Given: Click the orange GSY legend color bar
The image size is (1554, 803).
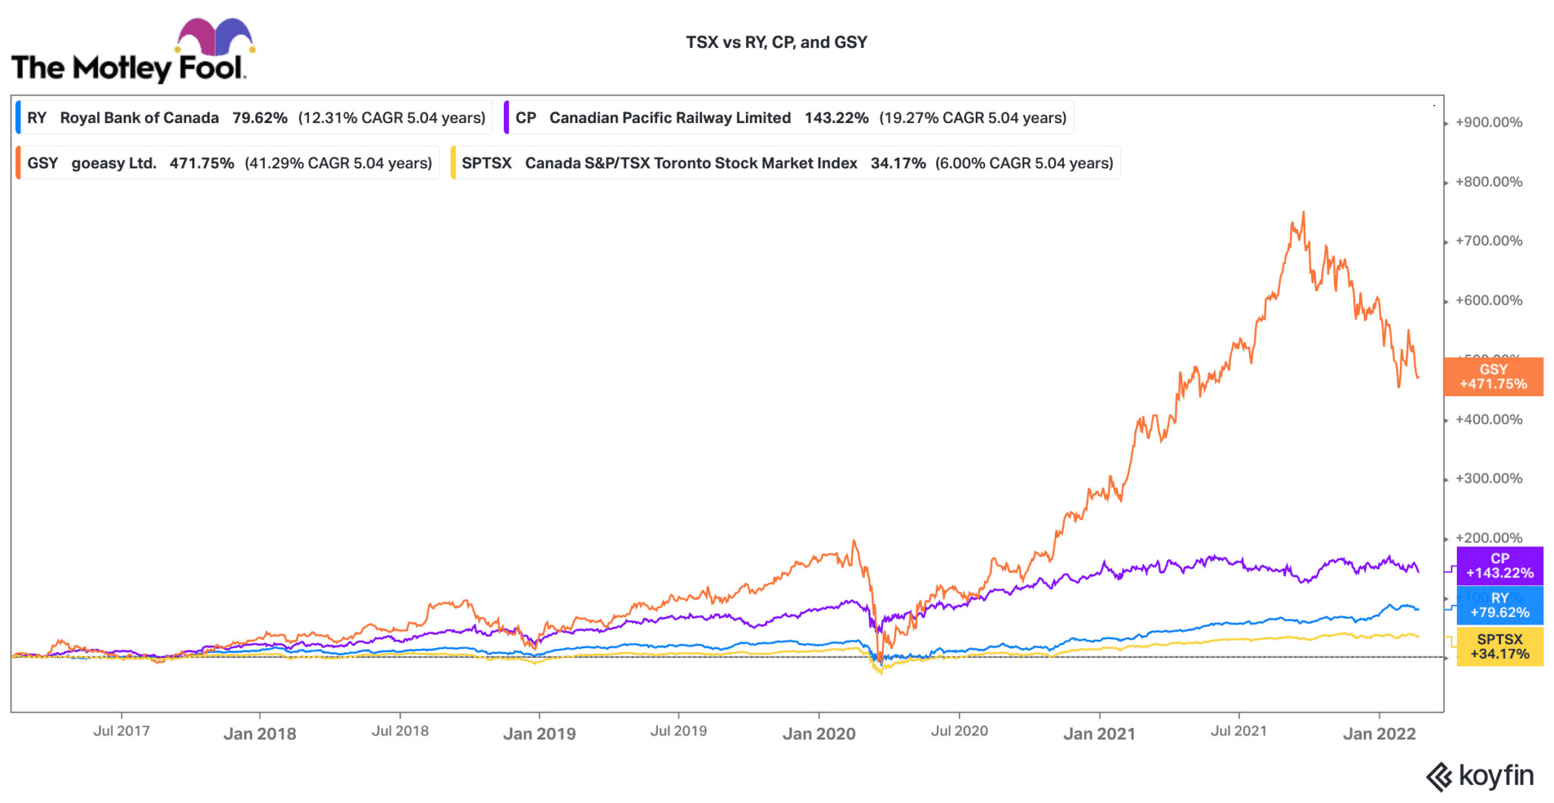Looking at the screenshot, I should pyautogui.click(x=18, y=163).
